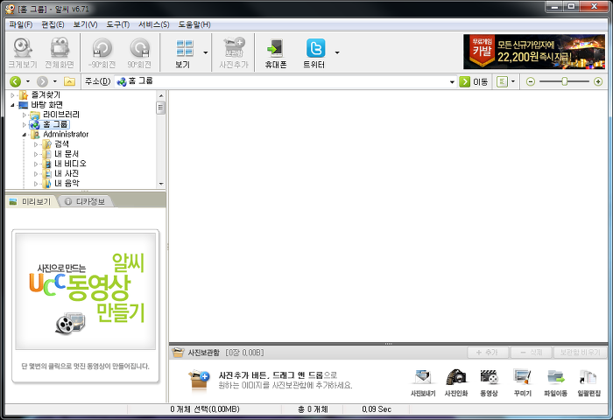Expand the 라이브러리 tree node
The image size is (613, 420).
25,115
